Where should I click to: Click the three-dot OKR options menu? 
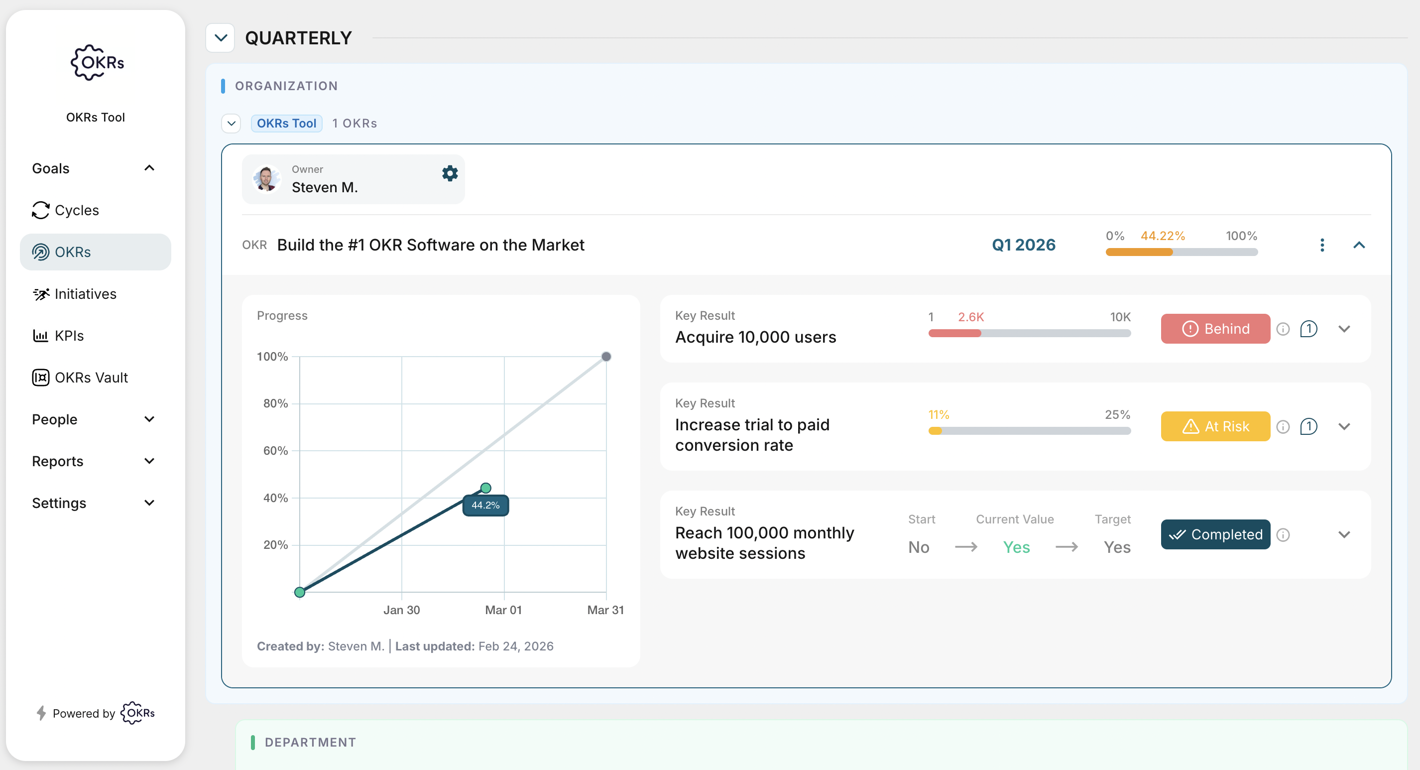(x=1322, y=245)
